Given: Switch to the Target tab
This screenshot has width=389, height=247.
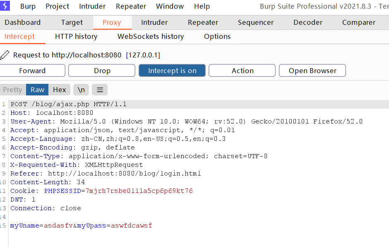Looking at the screenshot, I should tap(72, 23).
